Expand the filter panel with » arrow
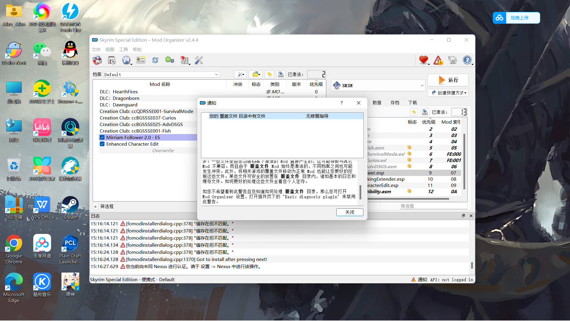This screenshot has width=570, height=321. pos(95,206)
